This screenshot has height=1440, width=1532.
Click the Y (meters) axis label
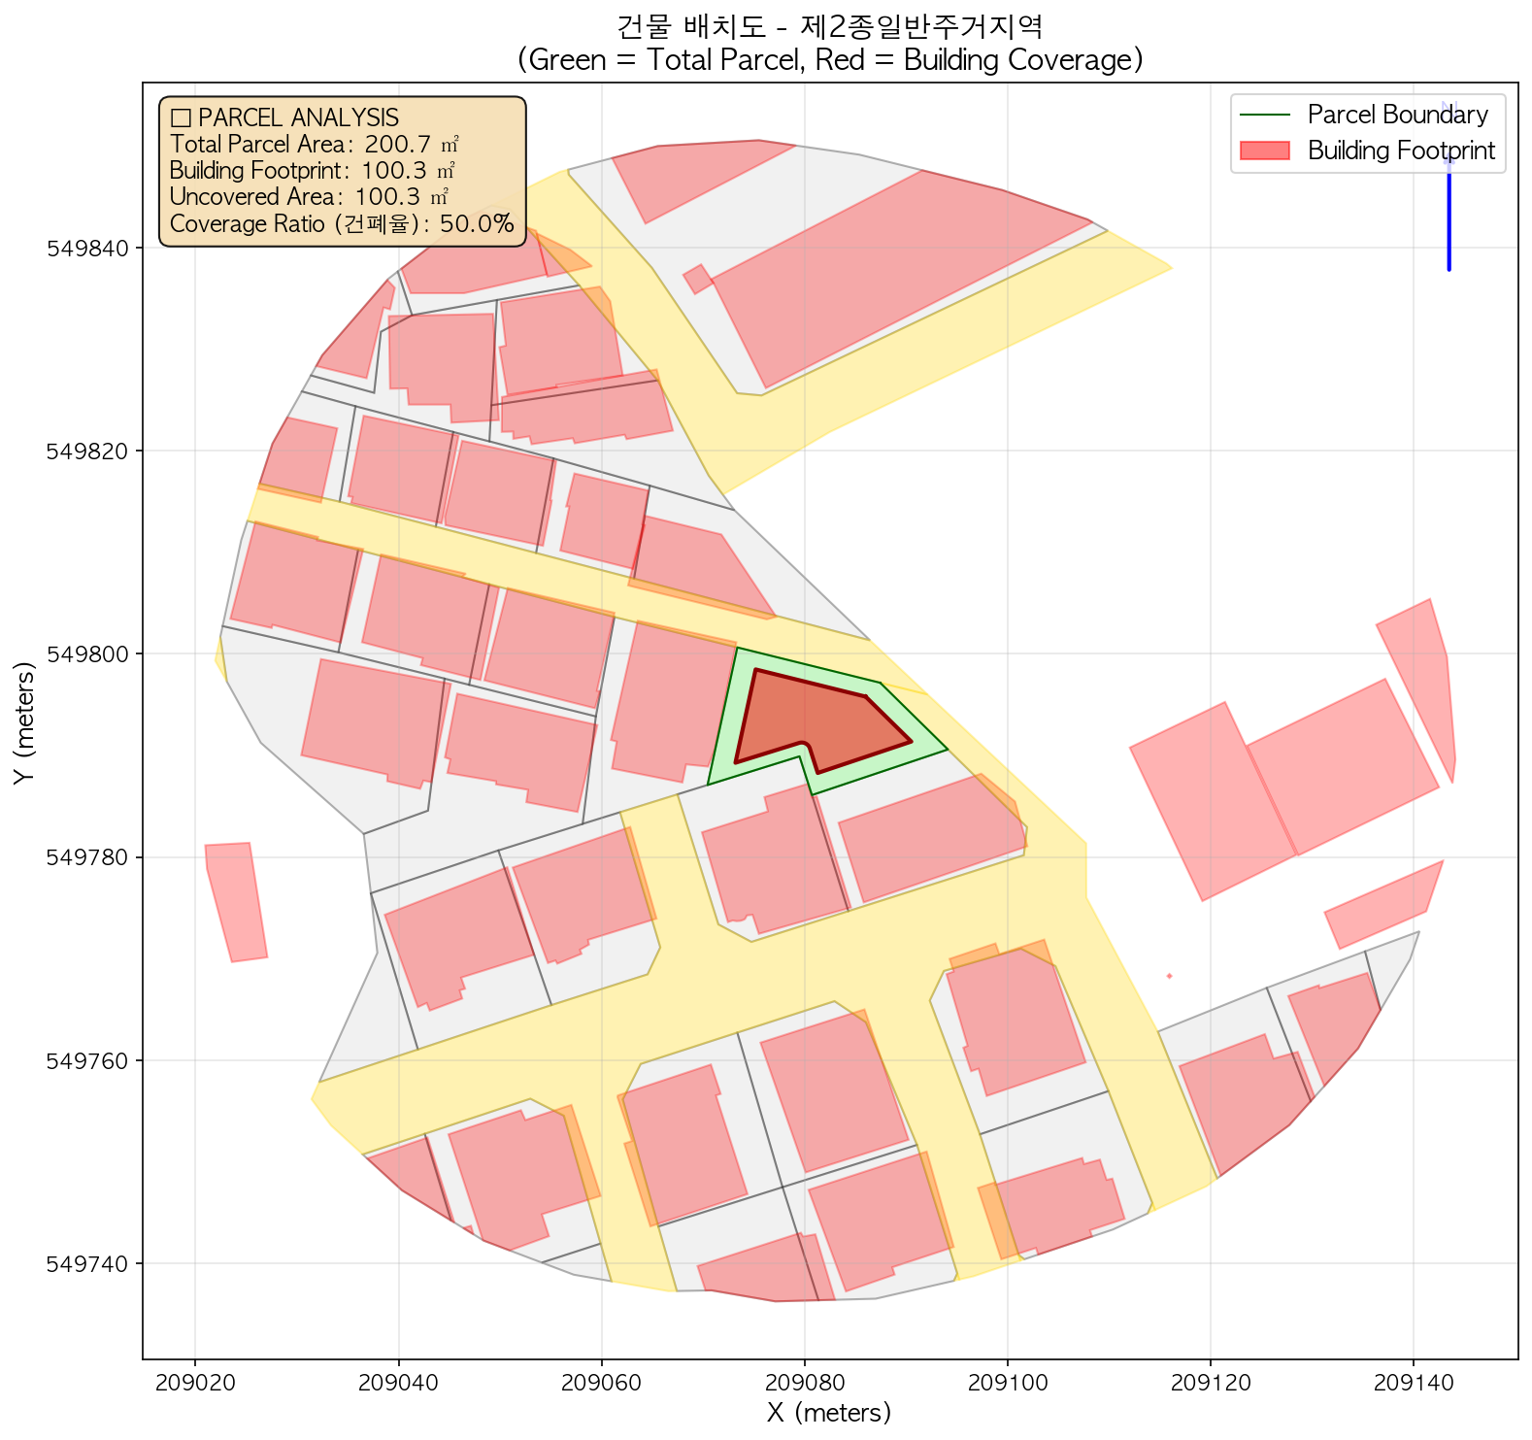pos(25,721)
